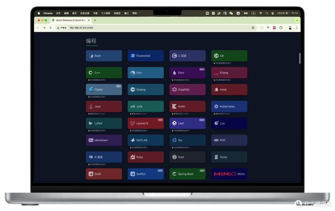The height and width of the screenshot is (211, 335).
Task: Click the Julia logo icon
Action: pyautogui.click(x=133, y=106)
